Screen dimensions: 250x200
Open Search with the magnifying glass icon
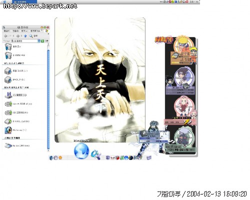[x=31, y=36]
